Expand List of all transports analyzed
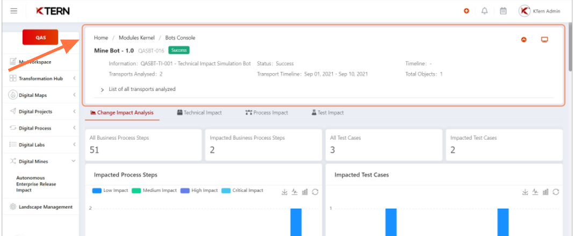The height and width of the screenshot is (236, 574). [x=138, y=89]
